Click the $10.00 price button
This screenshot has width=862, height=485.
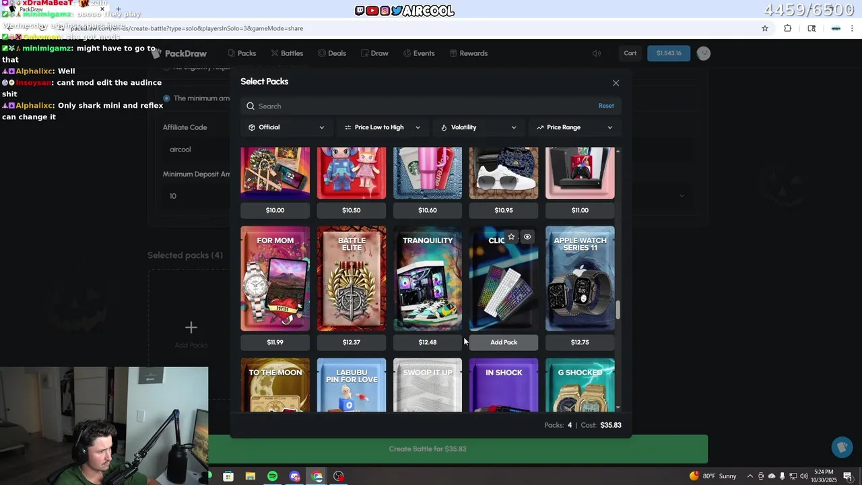coord(275,210)
